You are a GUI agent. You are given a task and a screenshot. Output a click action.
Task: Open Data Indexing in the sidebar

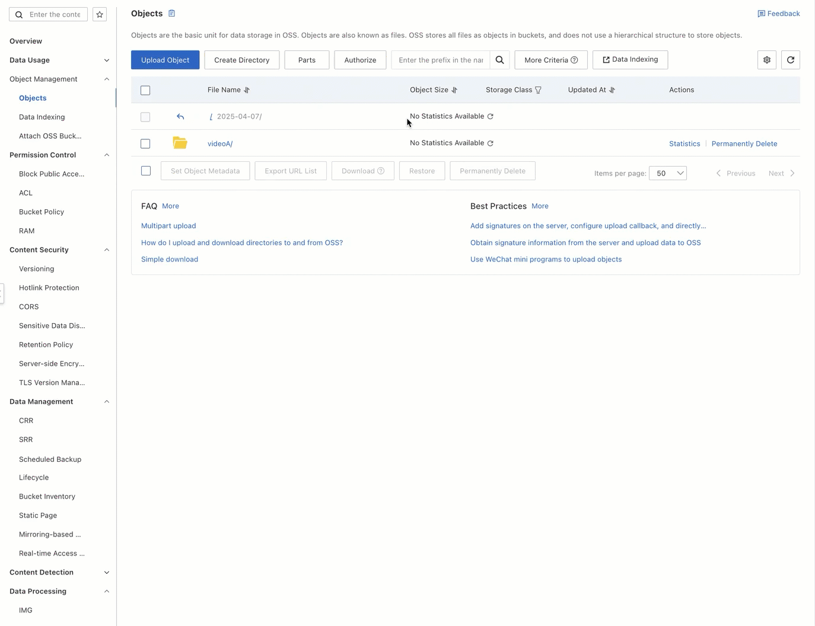[42, 117]
